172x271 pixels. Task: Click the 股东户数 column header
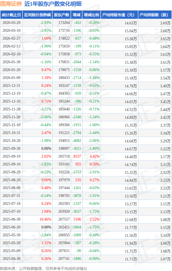(62, 15)
